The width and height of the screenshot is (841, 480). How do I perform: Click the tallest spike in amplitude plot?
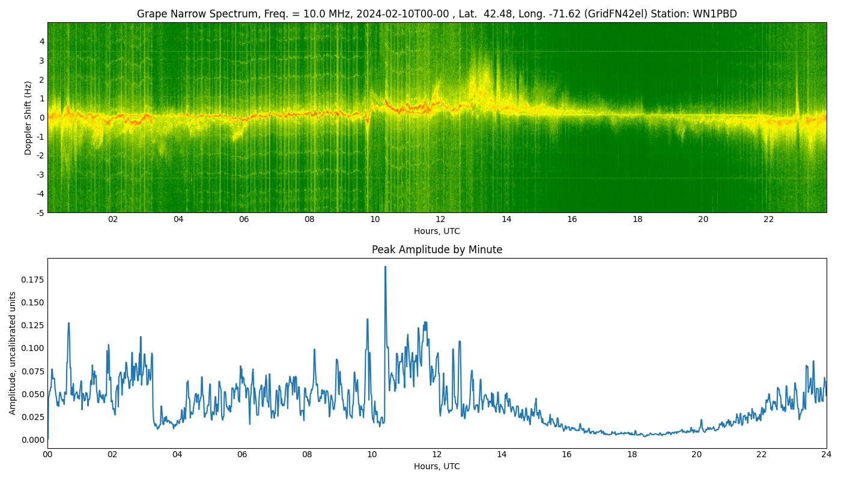385,267
